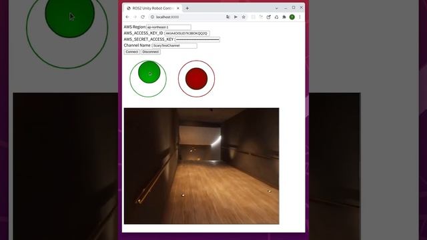Screen dimensions: 427x240
Task: Click the recycle-style extension icon
Action: click(276, 17)
